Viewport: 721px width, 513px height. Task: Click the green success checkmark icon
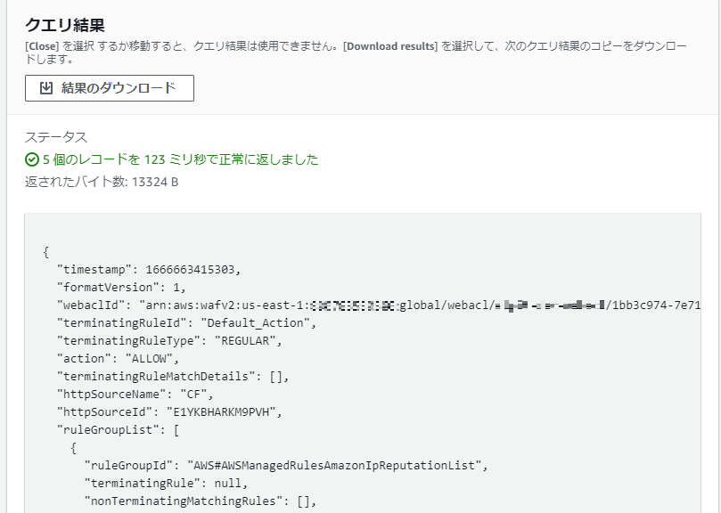click(x=31, y=160)
